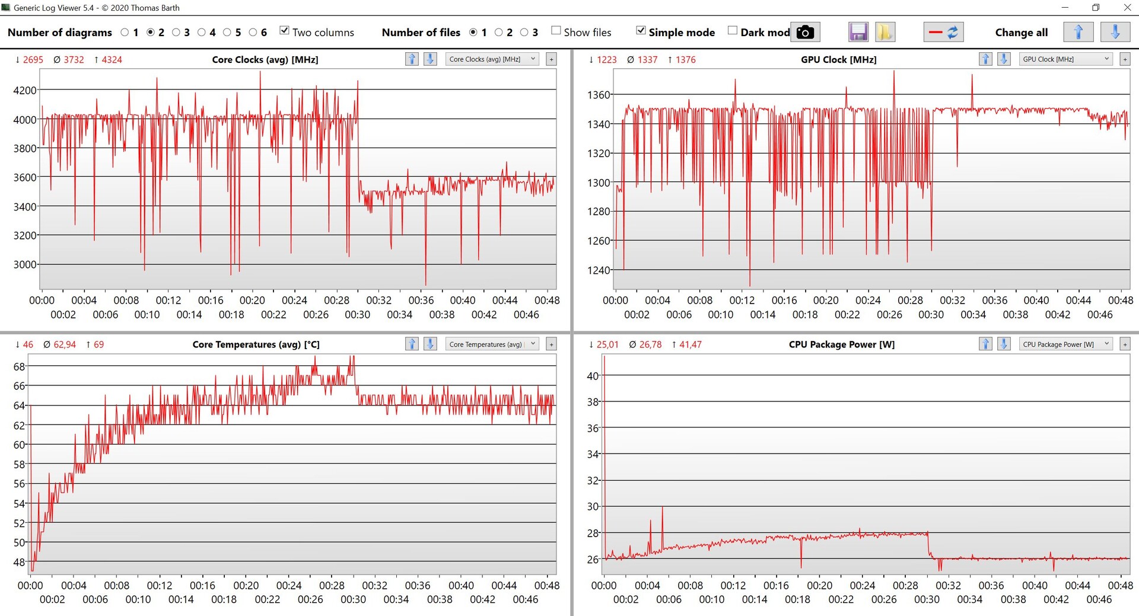Set number of files to 1

[x=473, y=33]
